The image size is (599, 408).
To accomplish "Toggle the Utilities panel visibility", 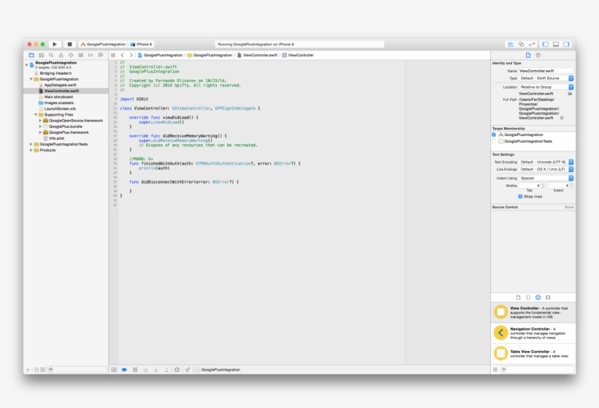I will pos(567,45).
